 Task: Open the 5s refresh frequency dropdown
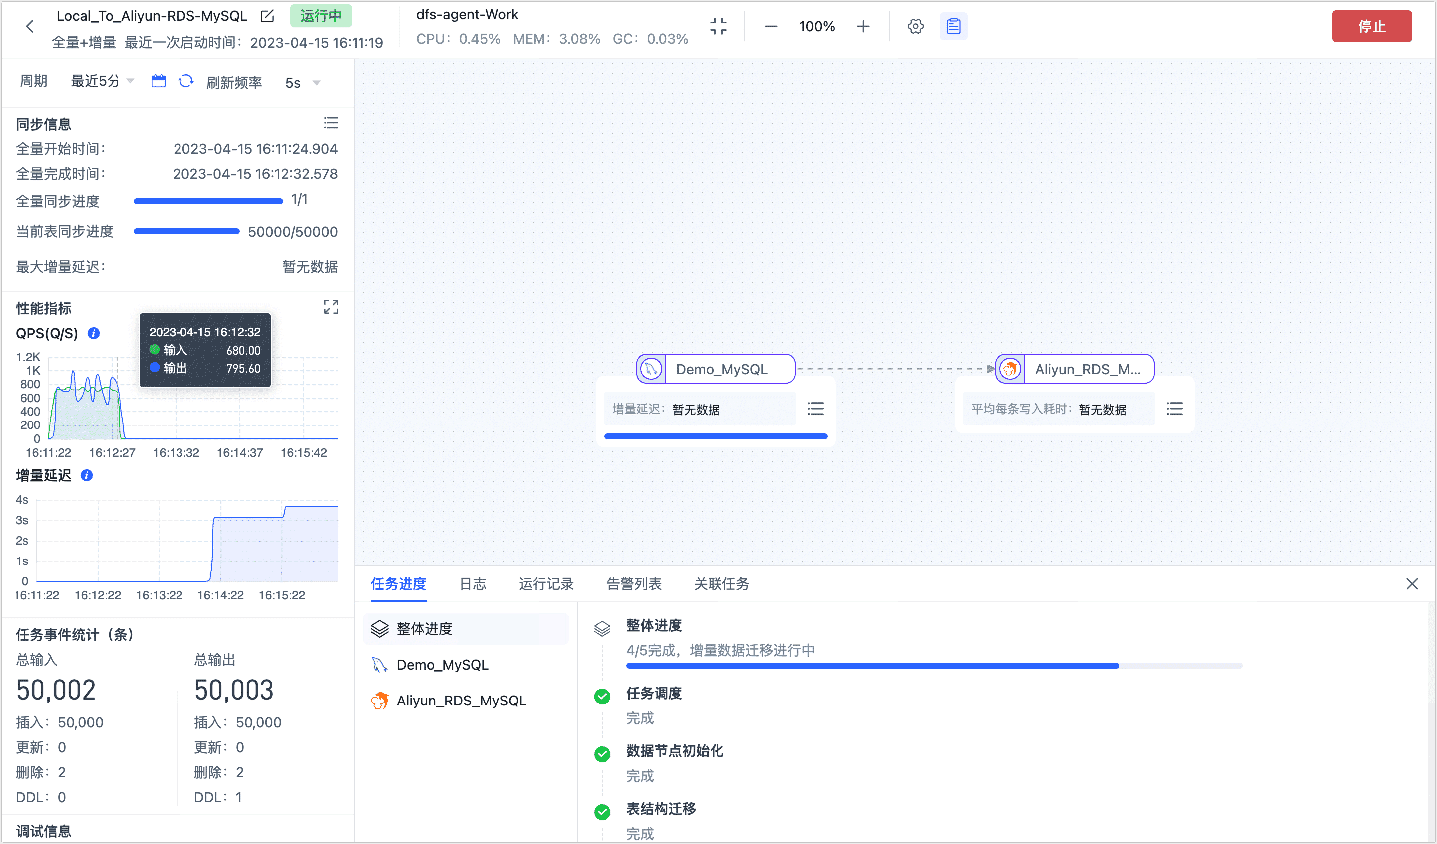pyautogui.click(x=303, y=83)
